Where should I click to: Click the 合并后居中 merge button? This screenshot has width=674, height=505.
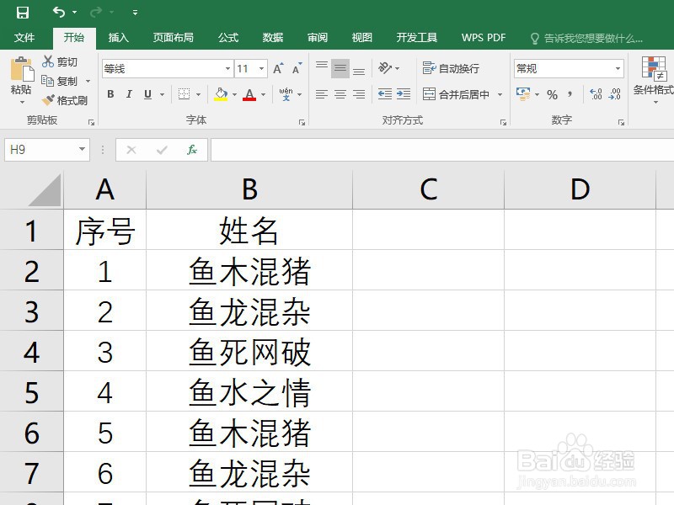click(x=455, y=94)
